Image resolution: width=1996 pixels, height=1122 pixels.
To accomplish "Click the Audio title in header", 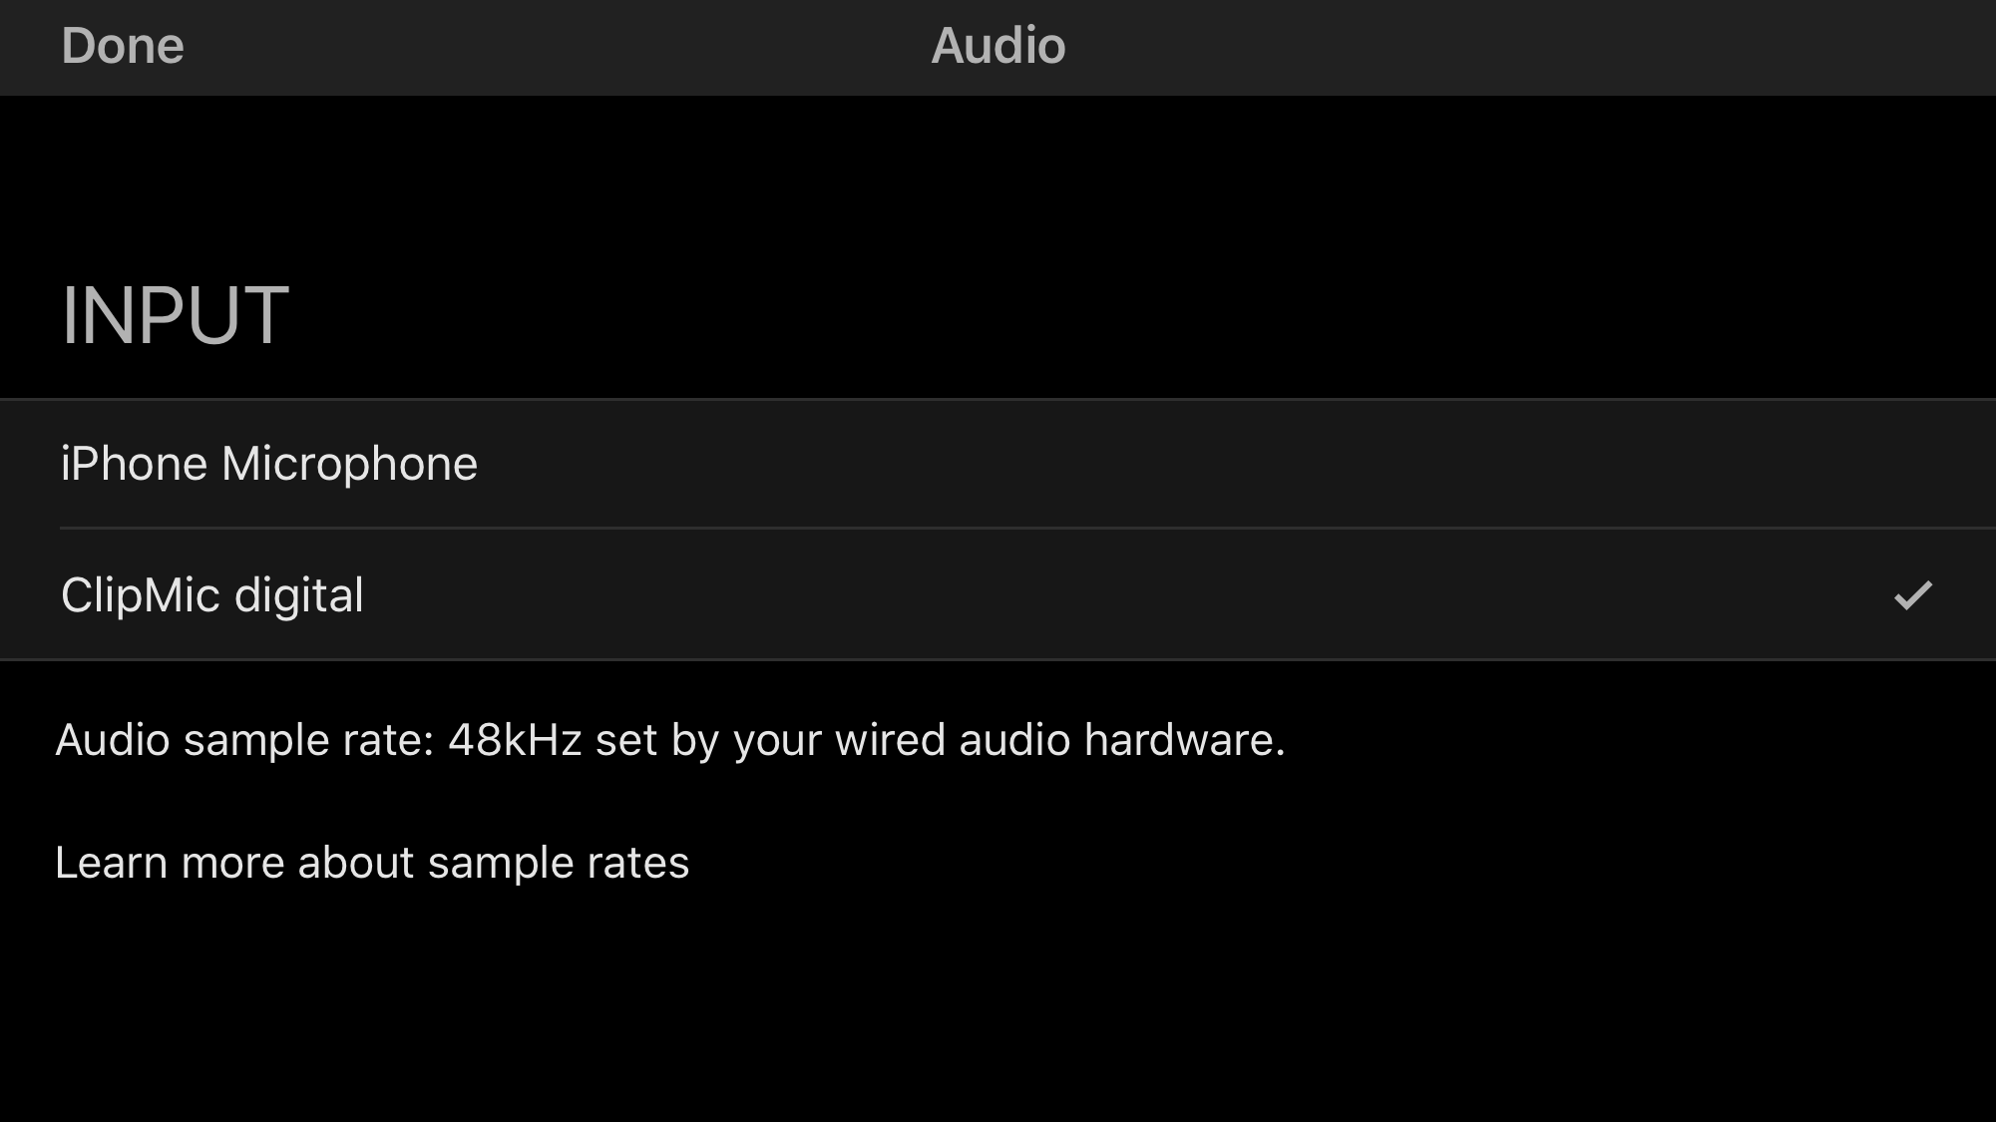I will (x=998, y=46).
